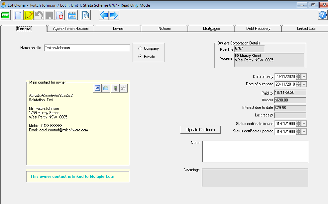Click the Private/Residential Contact heading

tap(51, 96)
